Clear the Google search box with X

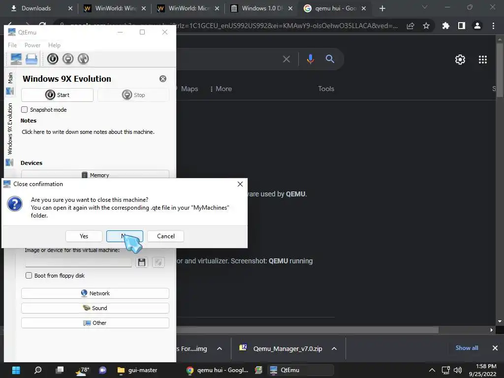coord(286,59)
